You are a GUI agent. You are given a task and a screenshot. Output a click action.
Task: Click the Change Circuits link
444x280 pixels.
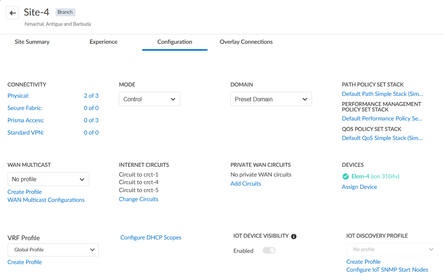[x=139, y=199]
